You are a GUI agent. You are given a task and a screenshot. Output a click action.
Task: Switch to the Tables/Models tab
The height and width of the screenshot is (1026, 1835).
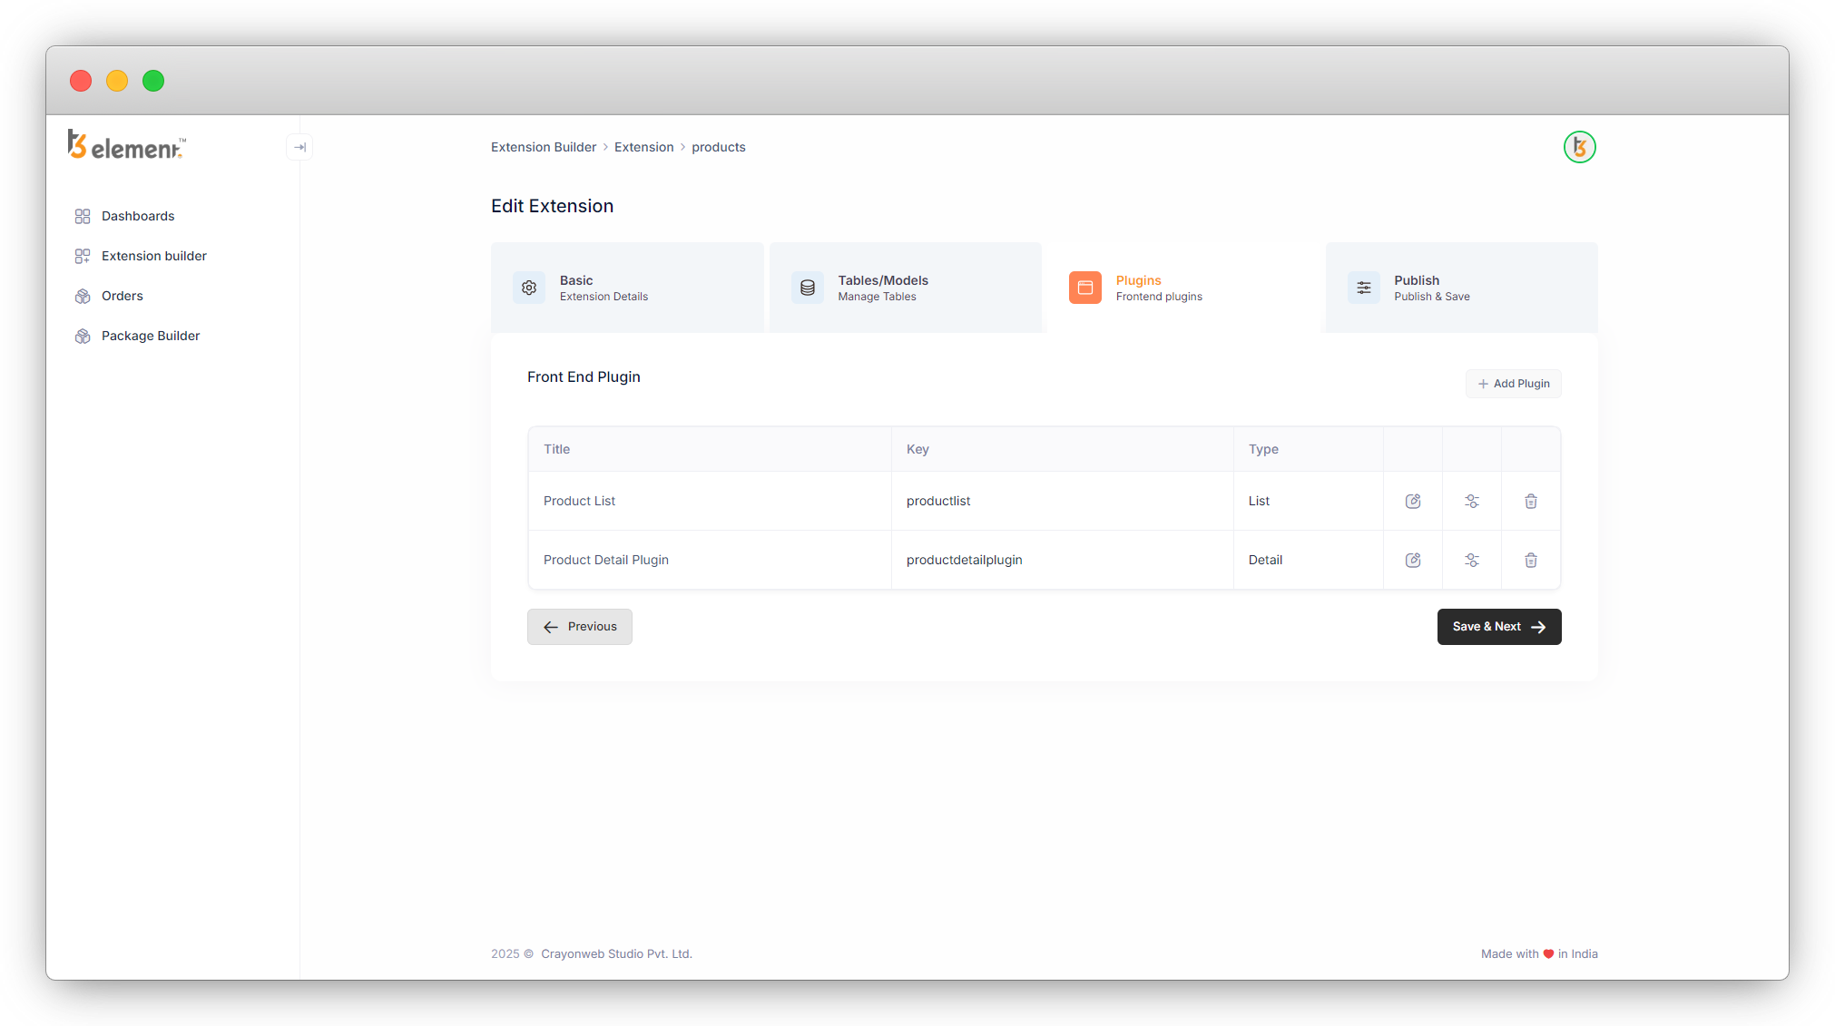(905, 288)
